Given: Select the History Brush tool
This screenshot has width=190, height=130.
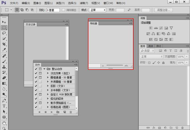Looking at the screenshot, I should pyautogui.click(x=4, y=72).
